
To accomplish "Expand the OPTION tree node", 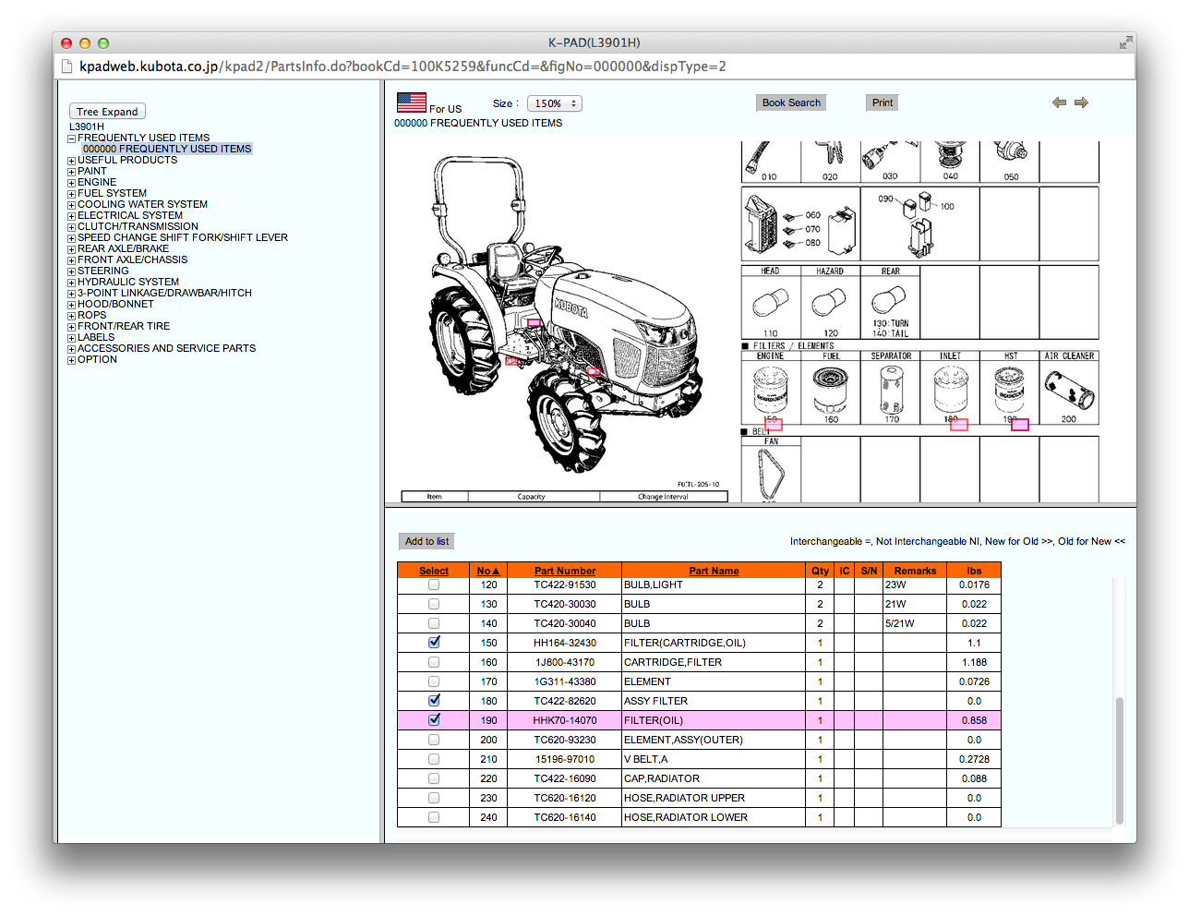I will (71, 360).
